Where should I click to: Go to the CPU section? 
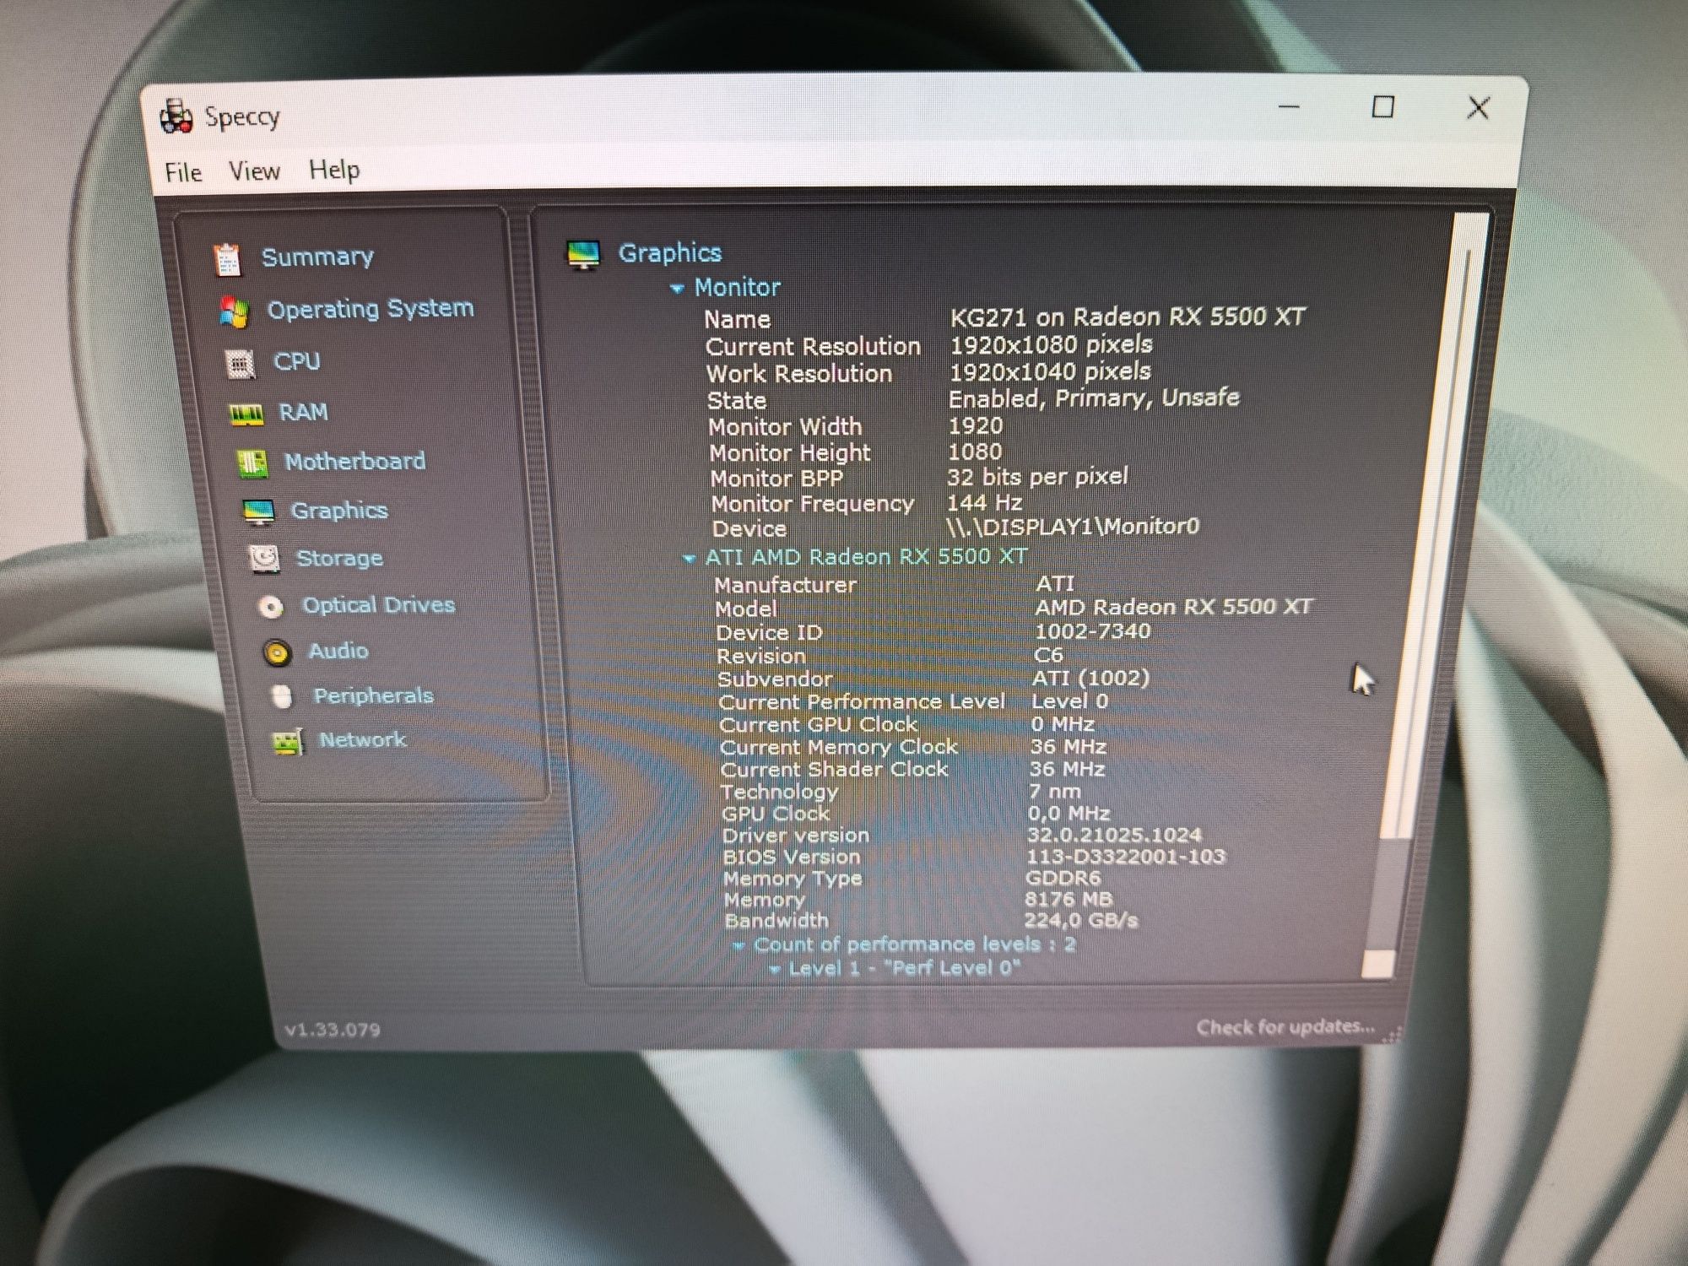(x=297, y=361)
